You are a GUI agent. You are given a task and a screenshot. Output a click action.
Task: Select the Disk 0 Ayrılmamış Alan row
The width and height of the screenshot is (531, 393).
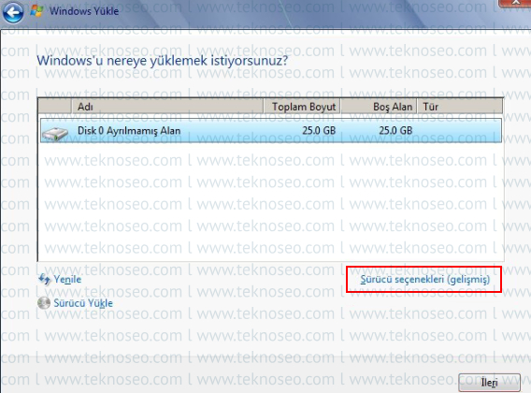[271, 131]
